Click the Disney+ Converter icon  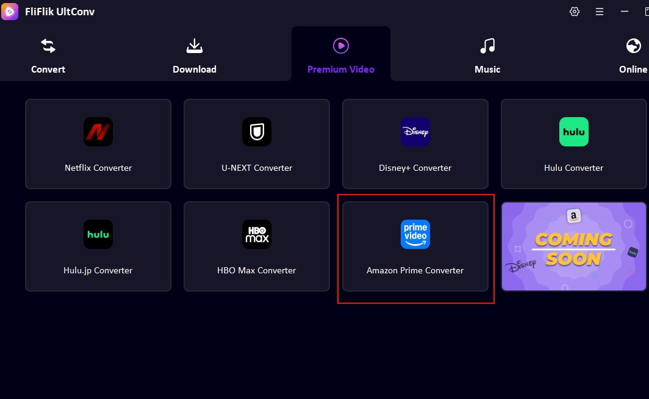(415, 132)
